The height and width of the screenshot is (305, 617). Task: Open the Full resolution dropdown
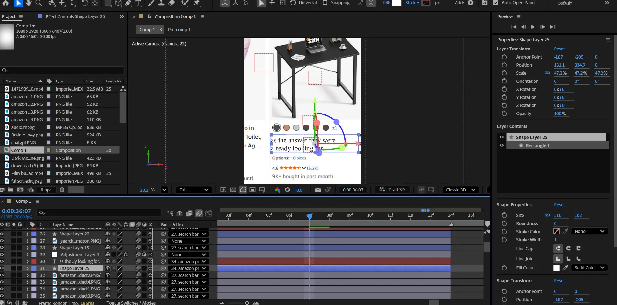click(193, 190)
